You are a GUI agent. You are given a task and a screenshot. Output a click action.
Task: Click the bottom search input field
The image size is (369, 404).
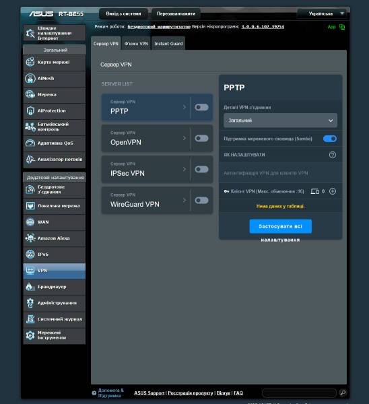(299, 393)
